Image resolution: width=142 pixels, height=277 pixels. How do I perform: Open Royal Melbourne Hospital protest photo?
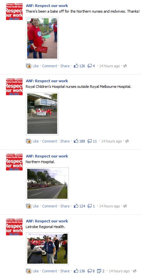point(42,114)
